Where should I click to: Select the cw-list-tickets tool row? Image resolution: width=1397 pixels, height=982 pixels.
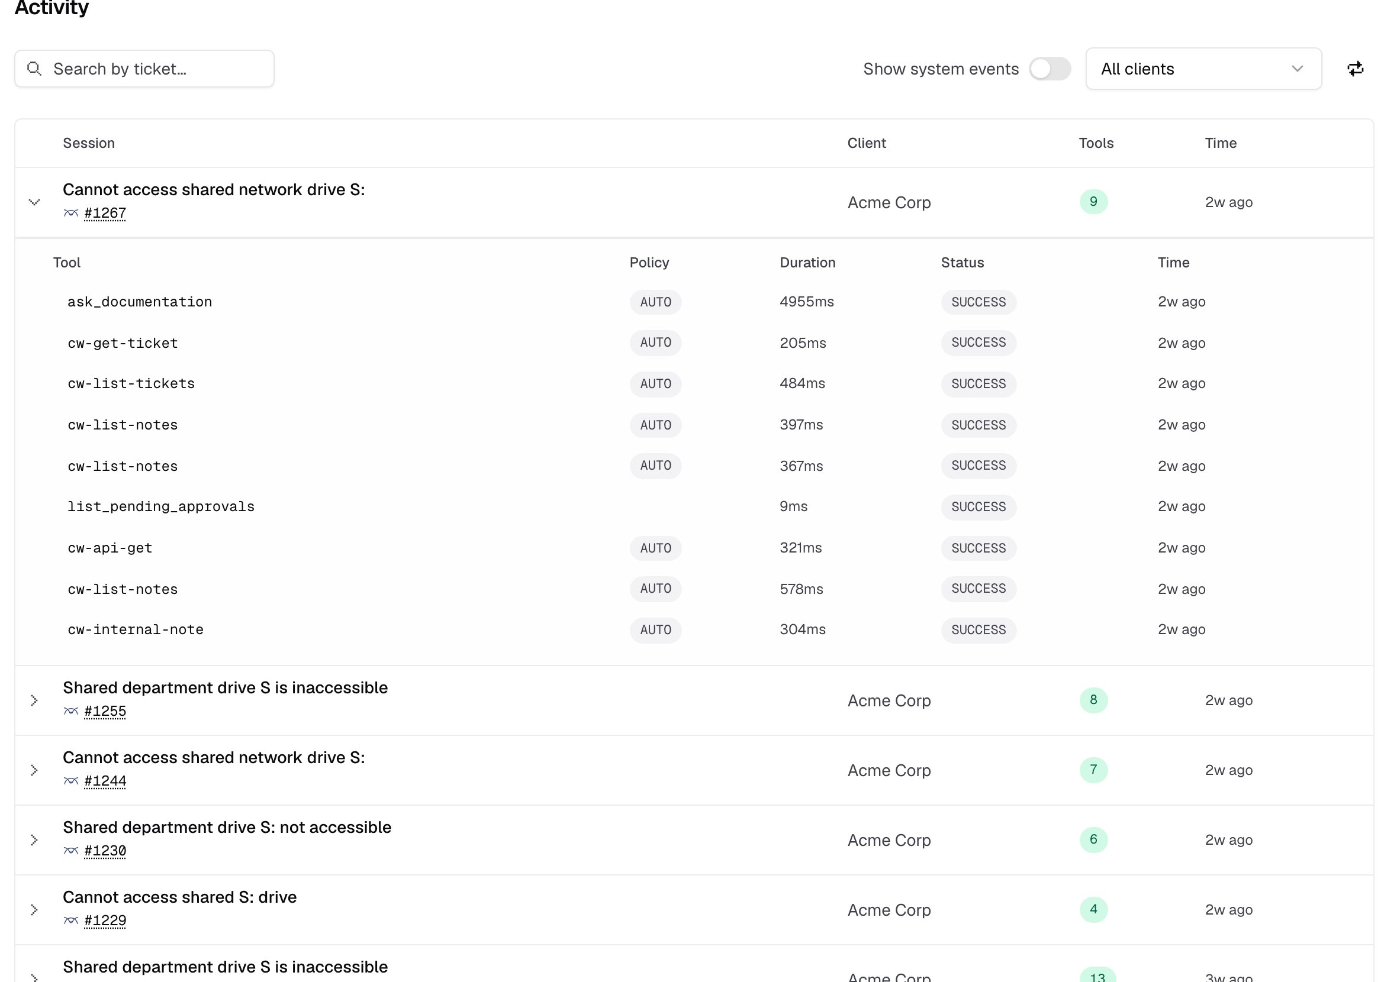(x=694, y=384)
